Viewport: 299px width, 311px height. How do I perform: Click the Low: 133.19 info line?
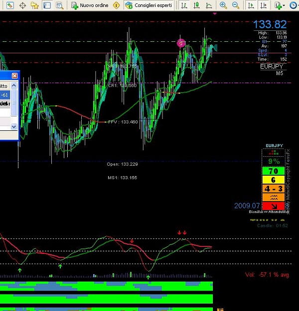pyautogui.click(x=273, y=37)
